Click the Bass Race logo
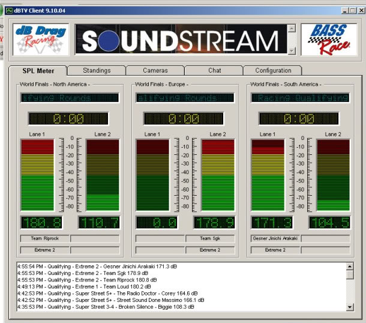This screenshot has height=323, width=366. [329, 40]
